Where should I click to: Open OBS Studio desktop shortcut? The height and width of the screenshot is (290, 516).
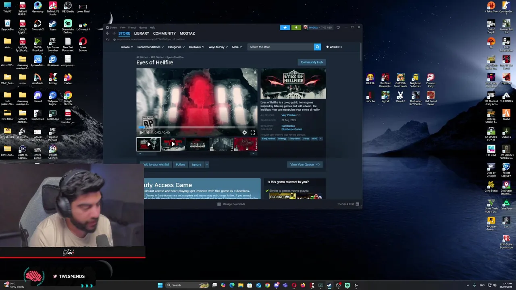coord(68,8)
